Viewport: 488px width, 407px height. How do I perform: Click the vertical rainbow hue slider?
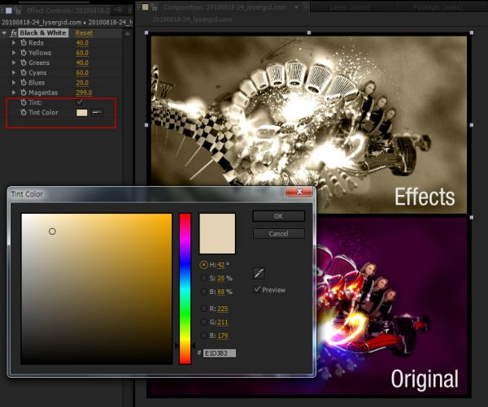click(x=185, y=288)
